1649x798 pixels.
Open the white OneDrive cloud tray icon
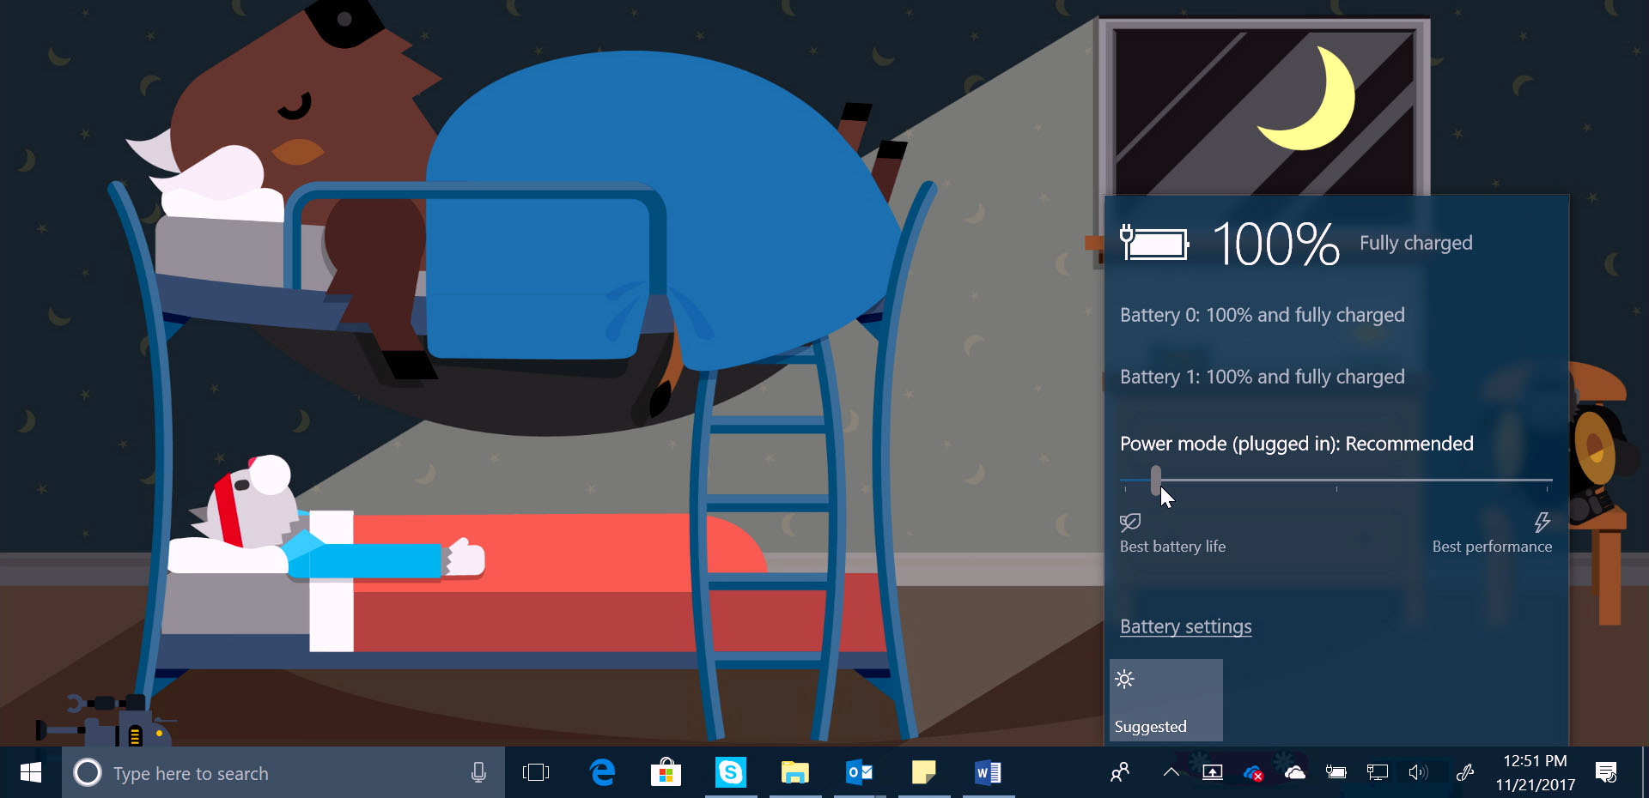click(x=1294, y=773)
